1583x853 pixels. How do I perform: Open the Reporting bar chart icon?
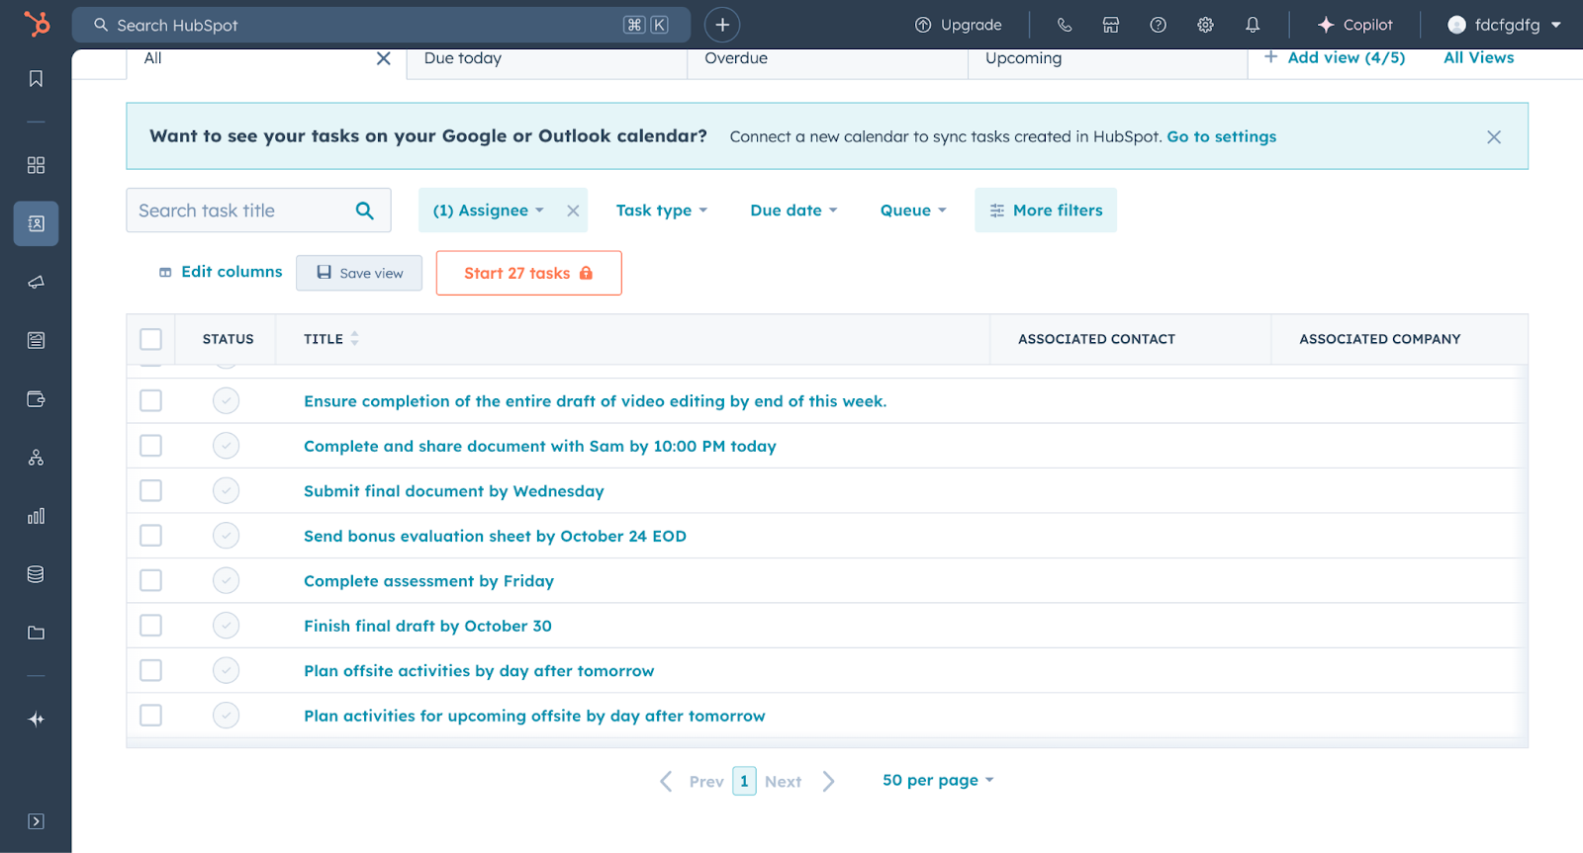36,516
